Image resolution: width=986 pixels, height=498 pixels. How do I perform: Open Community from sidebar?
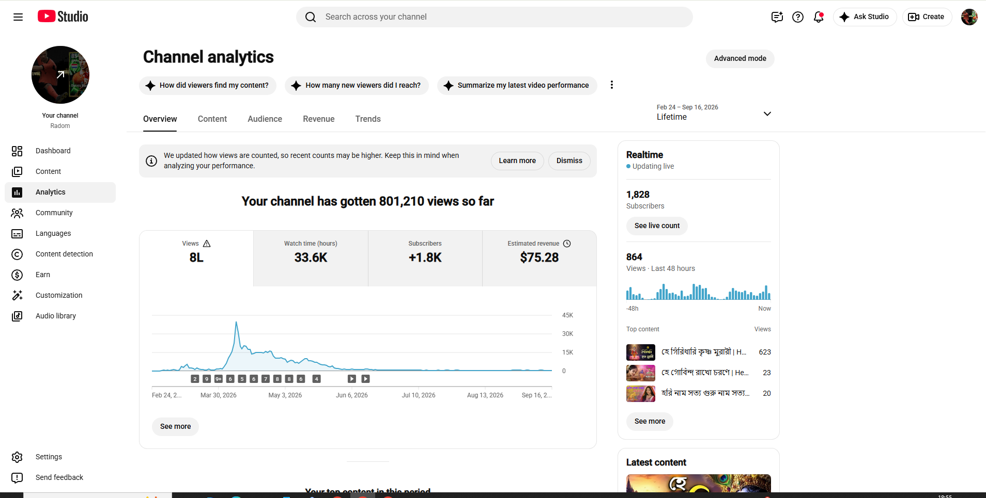click(60, 213)
